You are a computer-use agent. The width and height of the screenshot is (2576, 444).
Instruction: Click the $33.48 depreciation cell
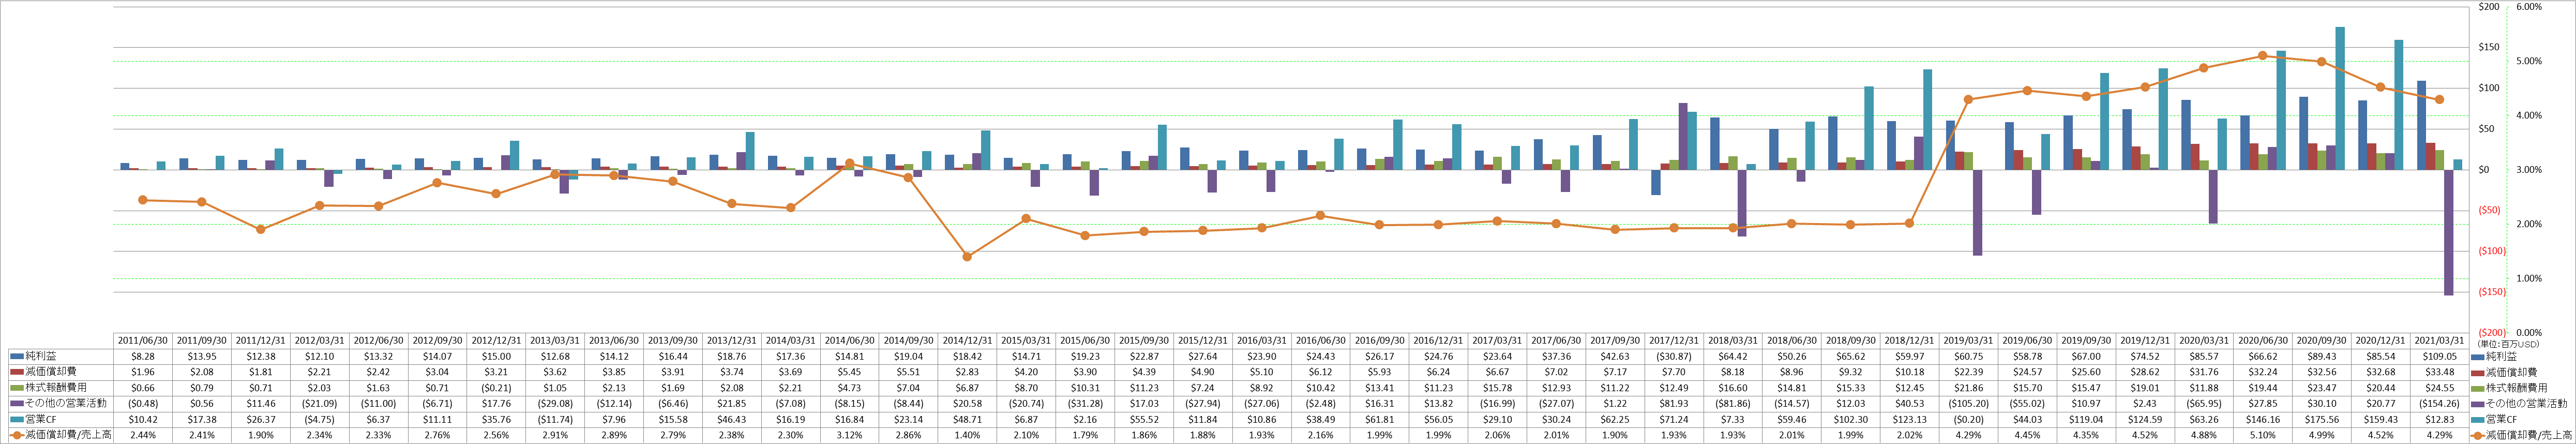point(2439,372)
